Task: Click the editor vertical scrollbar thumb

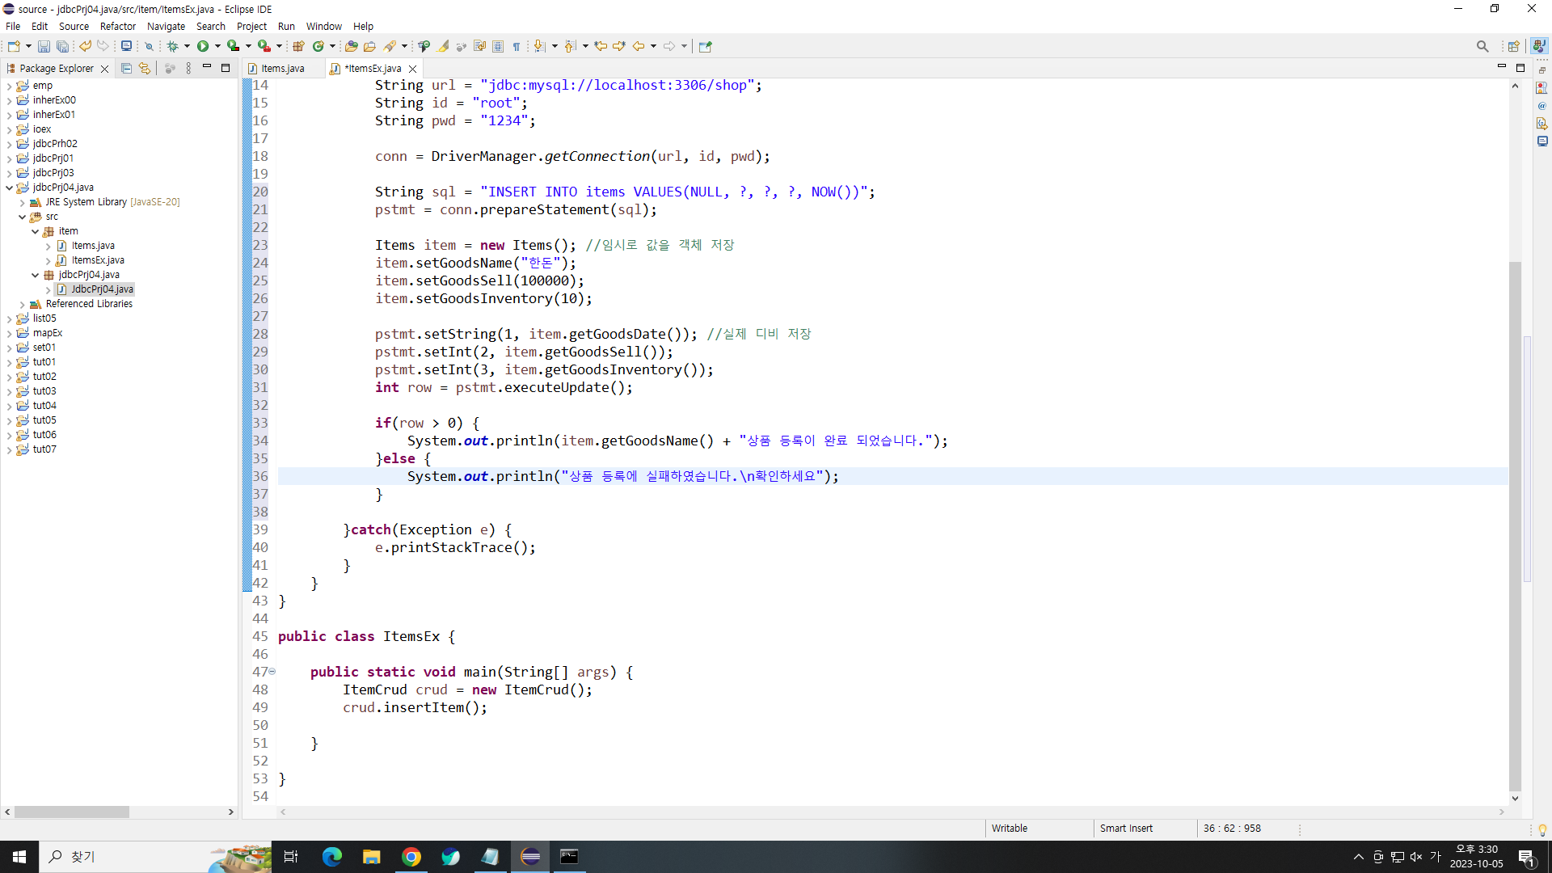Action: click(1515, 525)
